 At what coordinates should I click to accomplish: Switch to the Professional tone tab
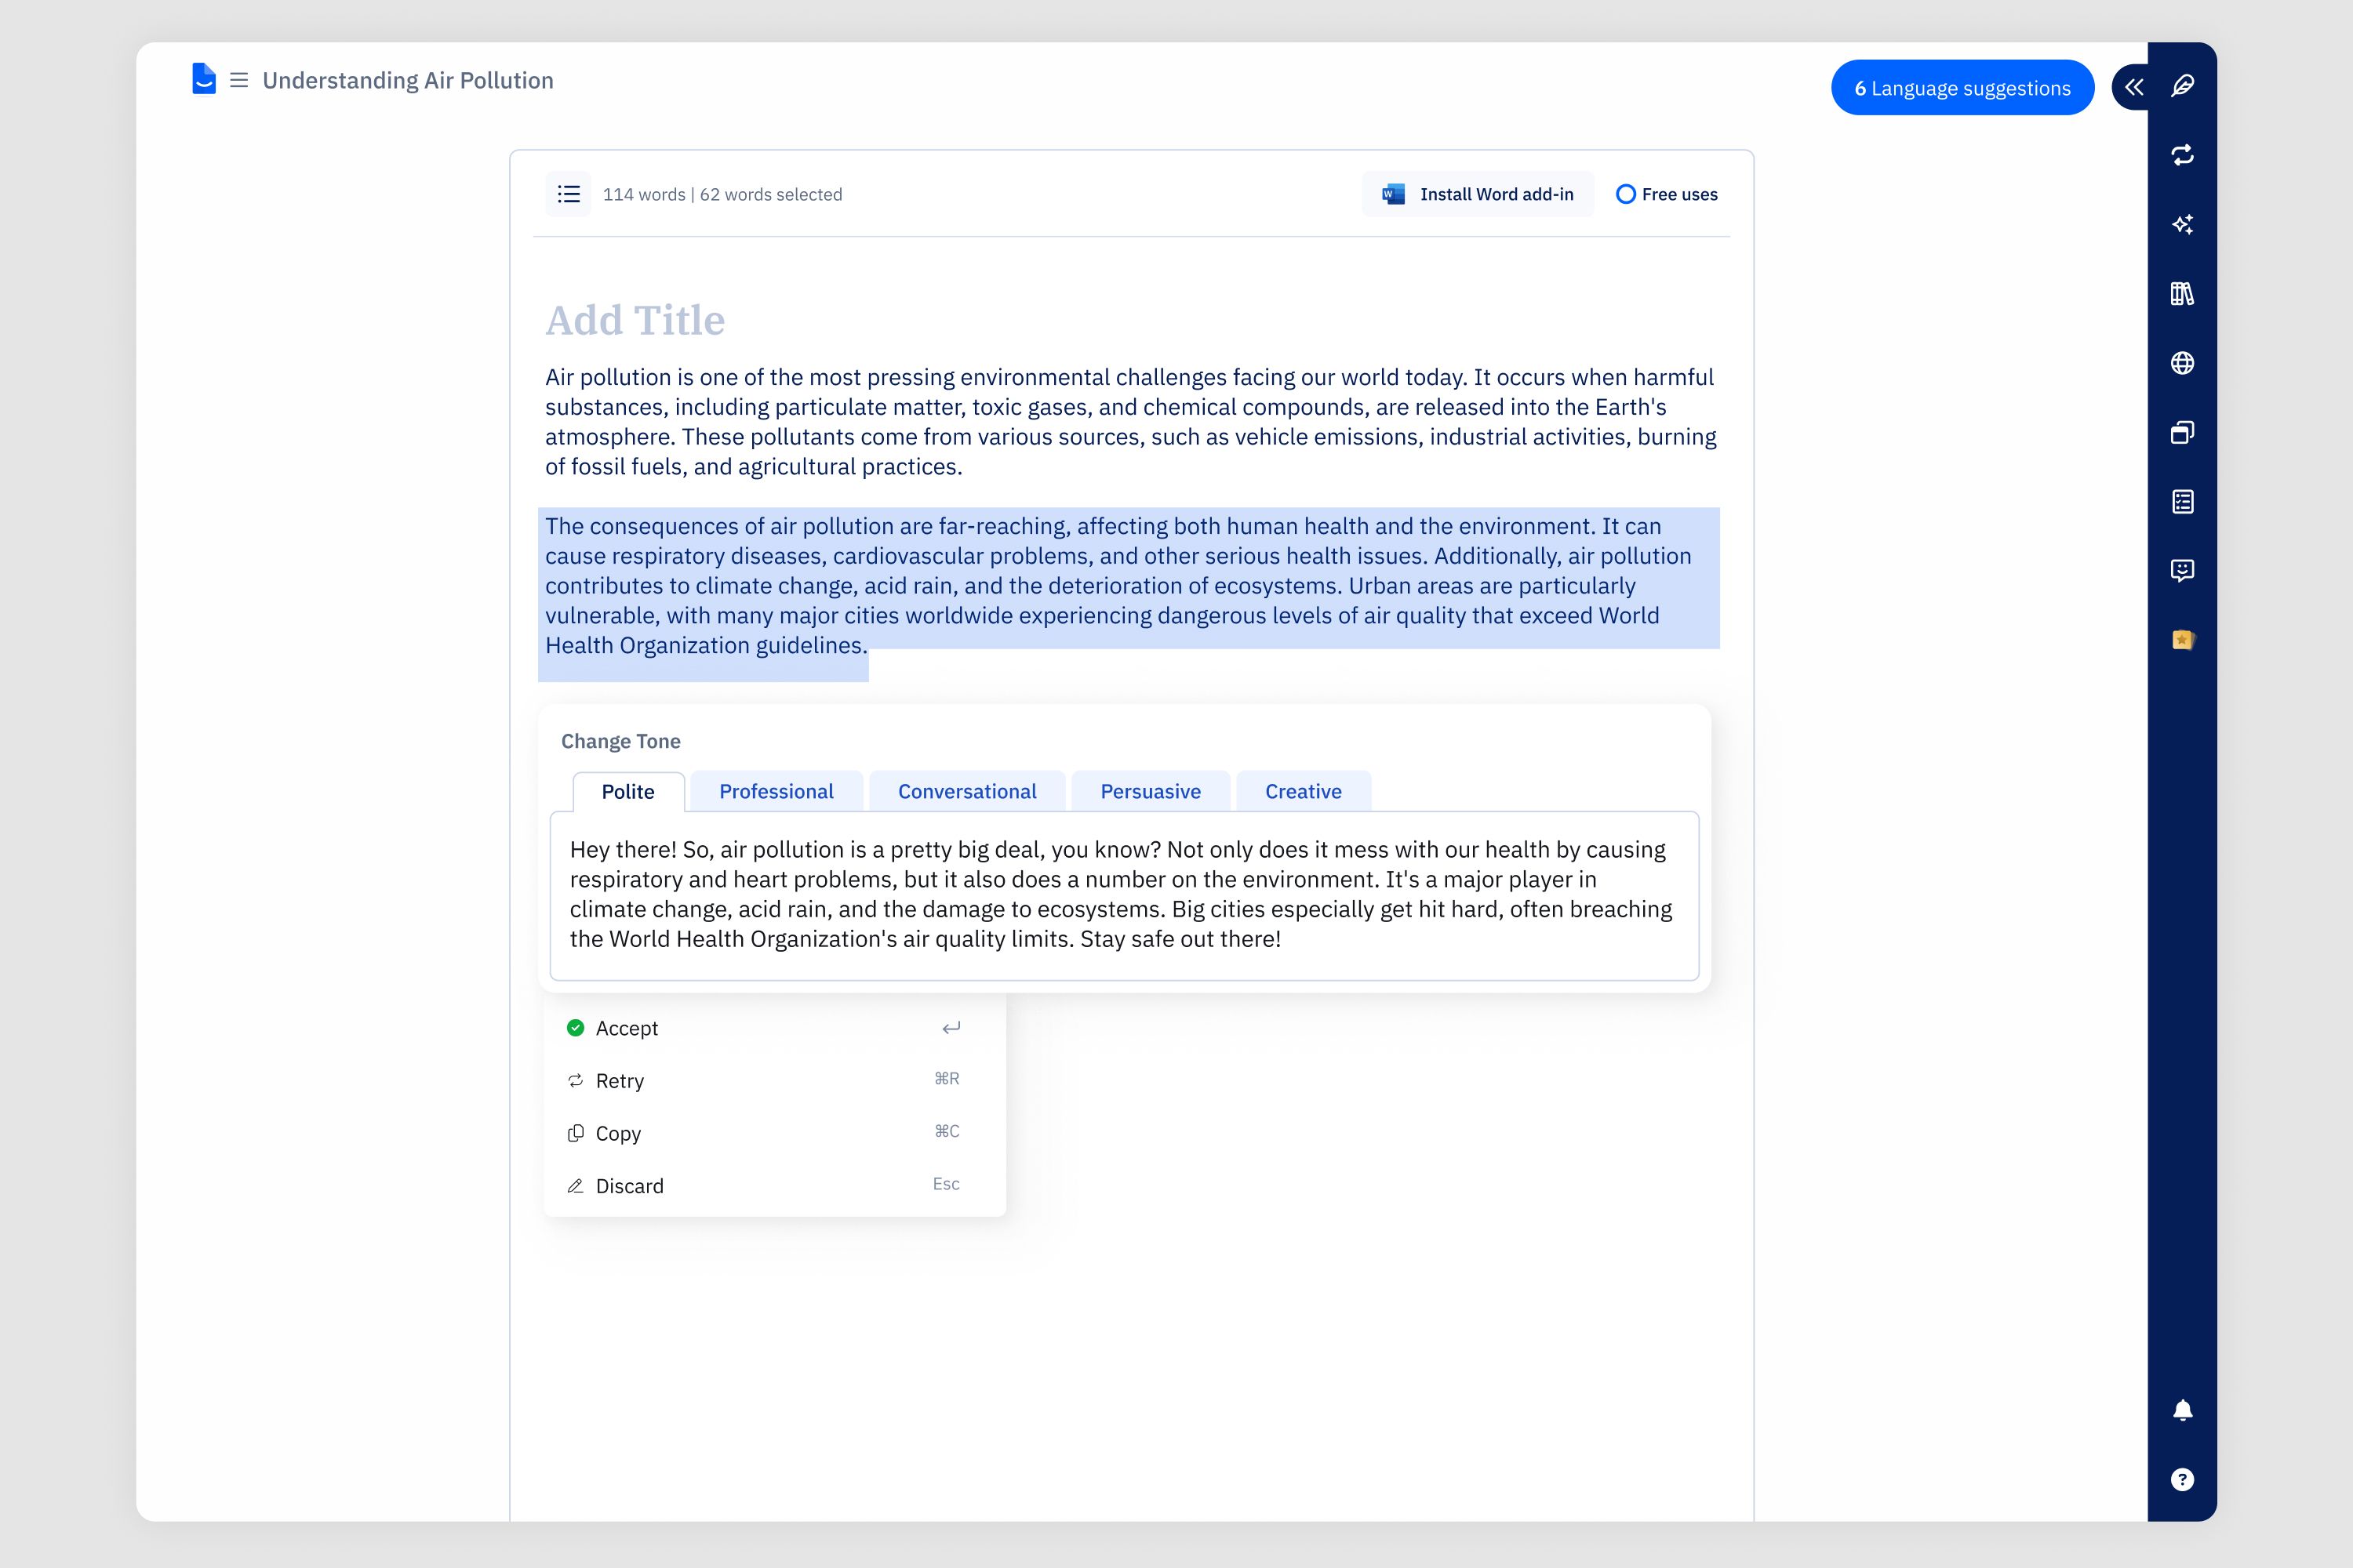(x=776, y=791)
